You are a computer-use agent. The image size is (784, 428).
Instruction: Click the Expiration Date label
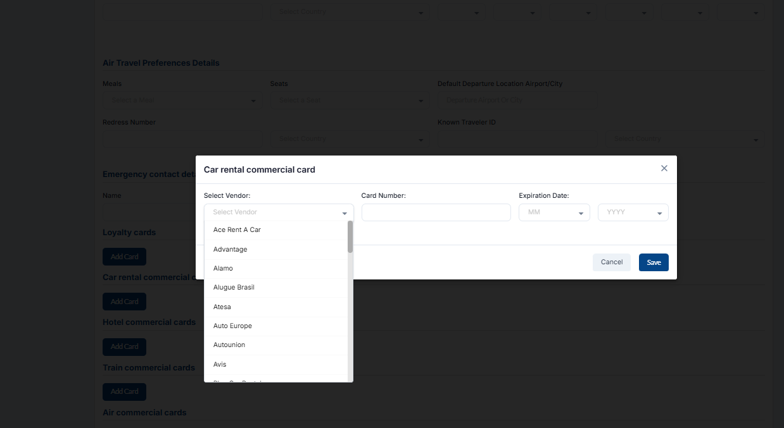(544, 196)
